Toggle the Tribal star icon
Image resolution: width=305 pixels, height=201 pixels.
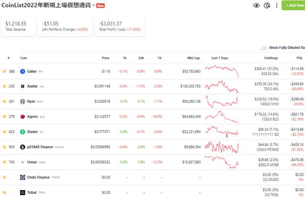[4, 192]
